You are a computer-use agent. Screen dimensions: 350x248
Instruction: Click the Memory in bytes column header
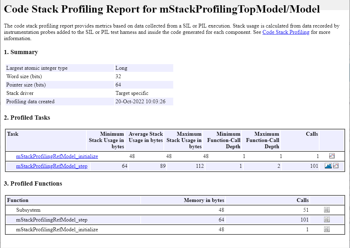pos(204,200)
